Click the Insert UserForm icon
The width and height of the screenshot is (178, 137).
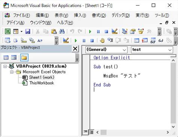(16, 31)
